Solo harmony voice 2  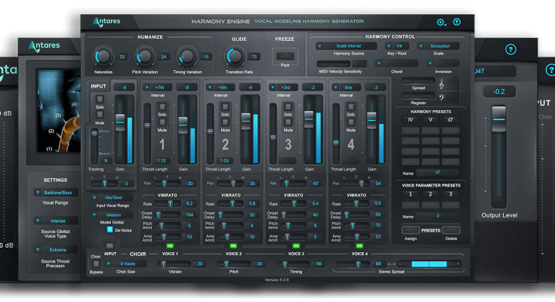tap(225, 106)
